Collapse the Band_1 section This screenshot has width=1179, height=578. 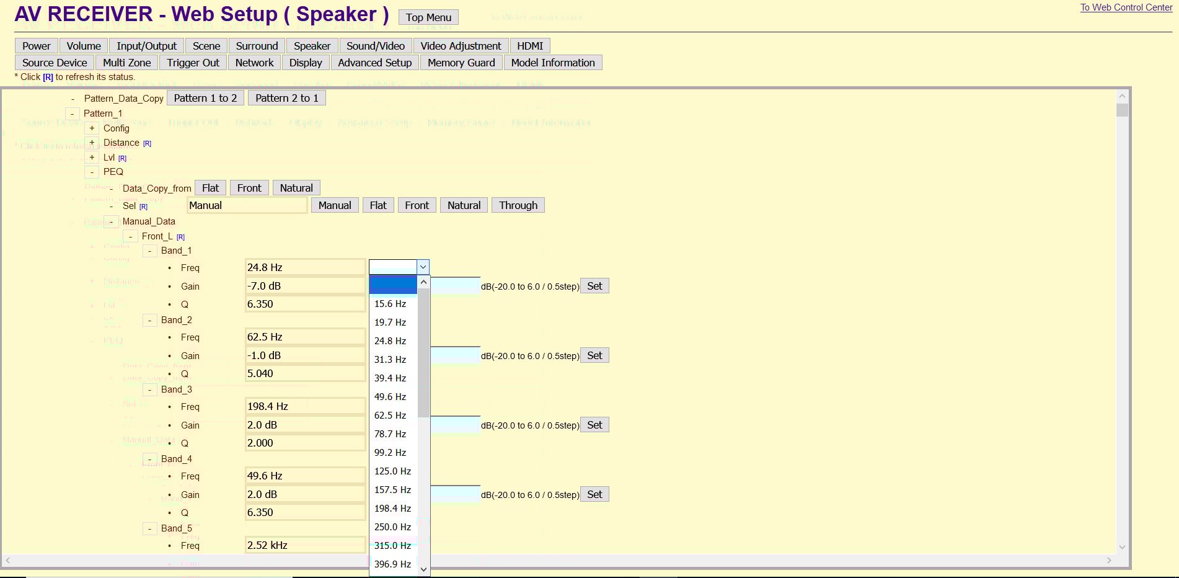[x=149, y=251]
